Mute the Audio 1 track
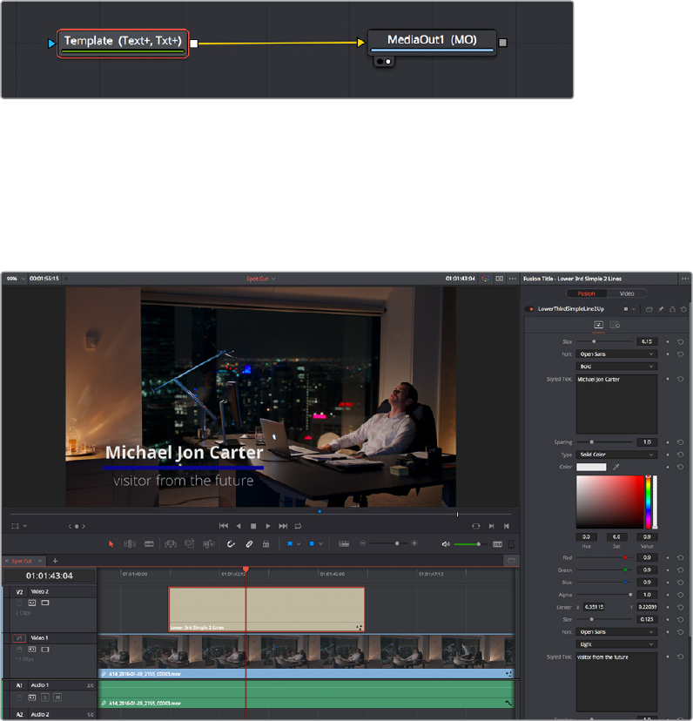The image size is (693, 721). click(x=57, y=697)
